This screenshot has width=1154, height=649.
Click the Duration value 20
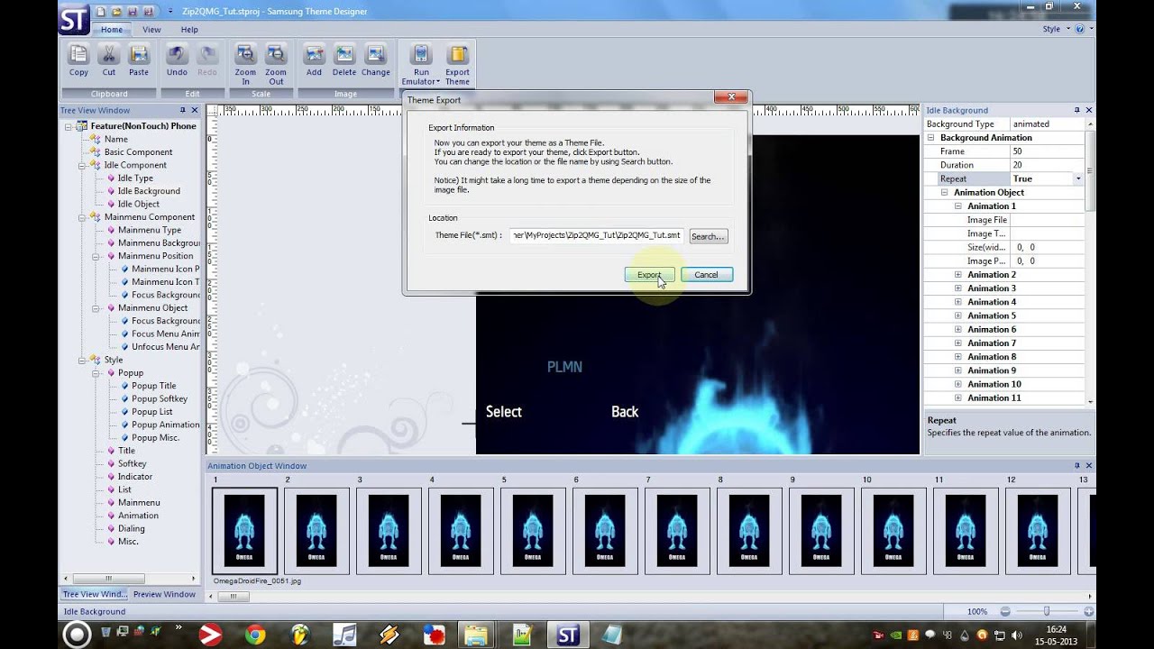(x=1046, y=165)
